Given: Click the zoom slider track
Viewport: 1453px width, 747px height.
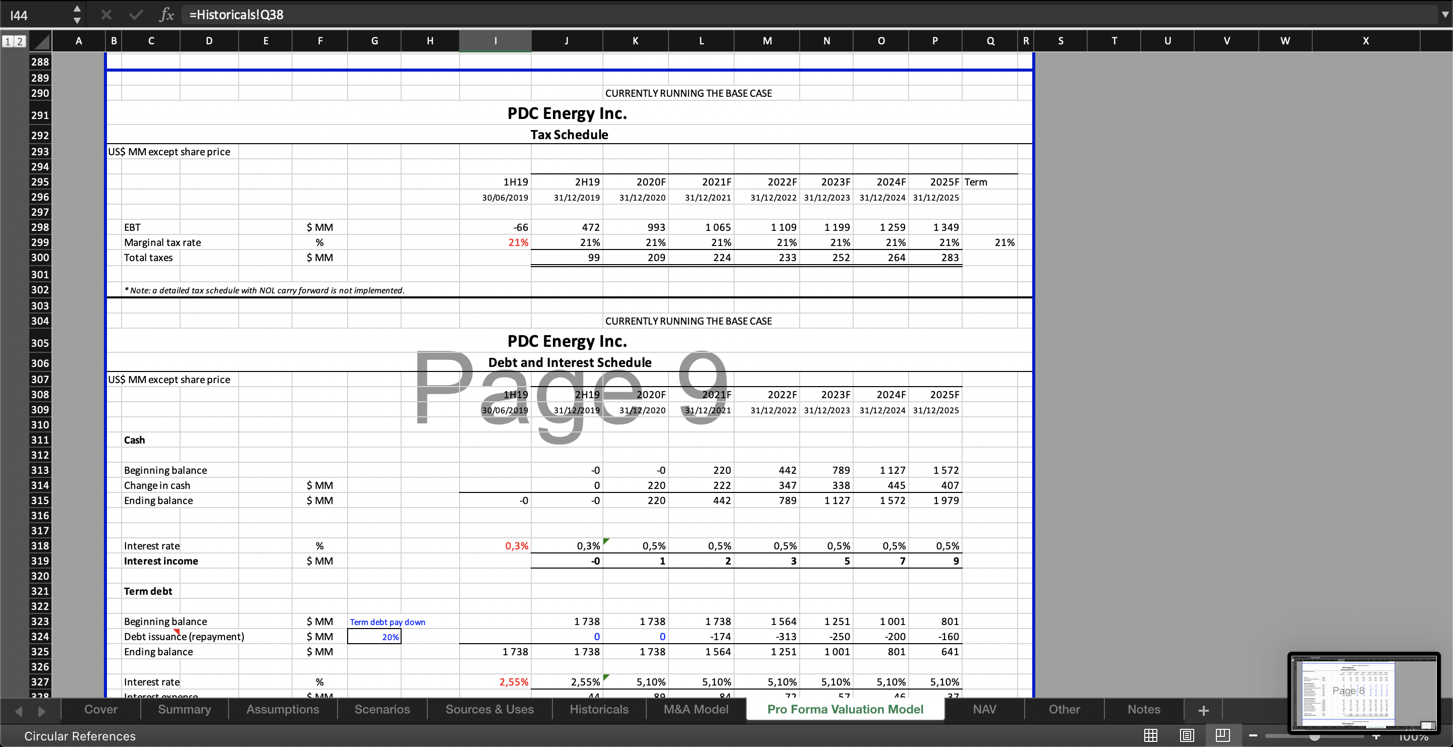Looking at the screenshot, I should coord(1314,736).
